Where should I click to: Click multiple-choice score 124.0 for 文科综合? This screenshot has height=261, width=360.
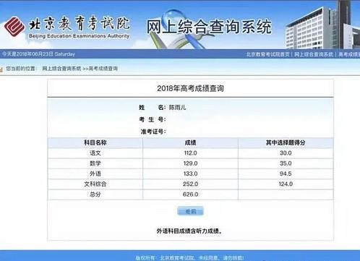(x=286, y=184)
